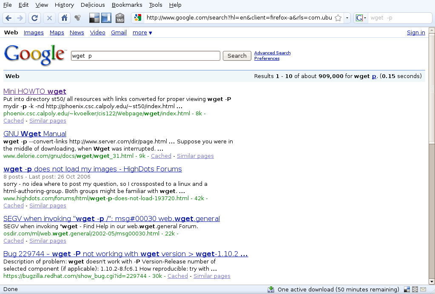Go to the Home page
The height and width of the screenshot is (294, 435).
click(64, 18)
